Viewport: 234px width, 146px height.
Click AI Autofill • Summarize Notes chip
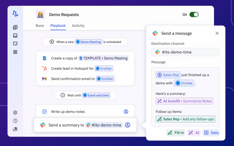point(185,101)
